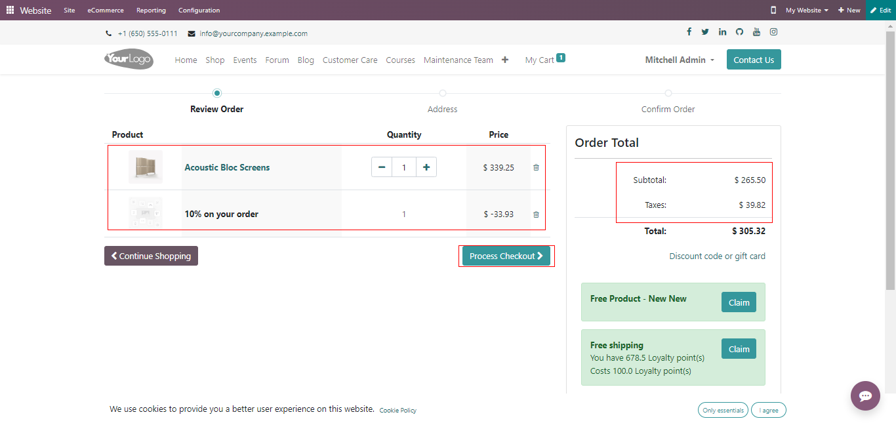
Task: Go to the Shop navigation item
Action: point(215,60)
